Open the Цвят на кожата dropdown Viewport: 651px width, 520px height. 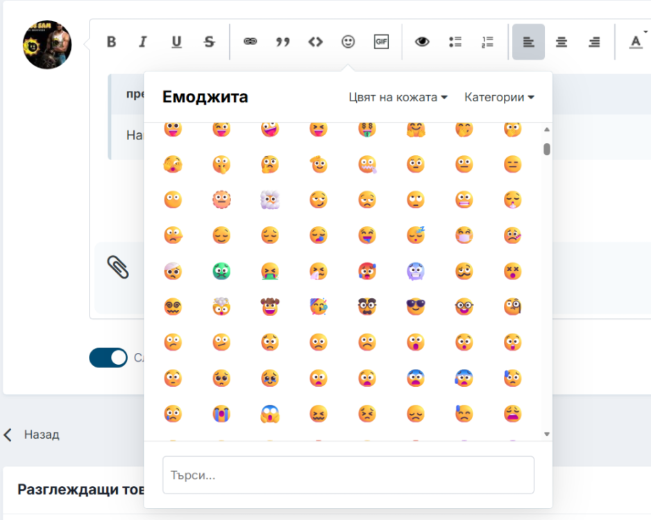click(x=398, y=97)
